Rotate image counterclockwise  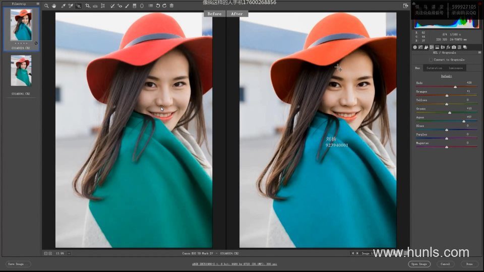click(158, 6)
